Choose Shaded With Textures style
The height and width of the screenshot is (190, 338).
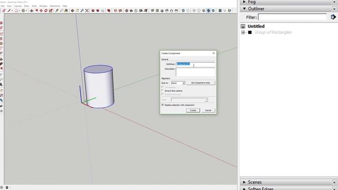[208, 11]
